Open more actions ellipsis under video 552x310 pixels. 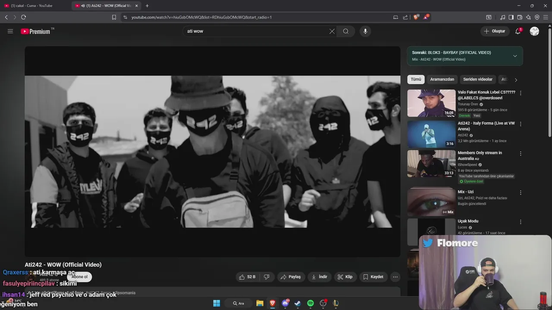point(395,277)
